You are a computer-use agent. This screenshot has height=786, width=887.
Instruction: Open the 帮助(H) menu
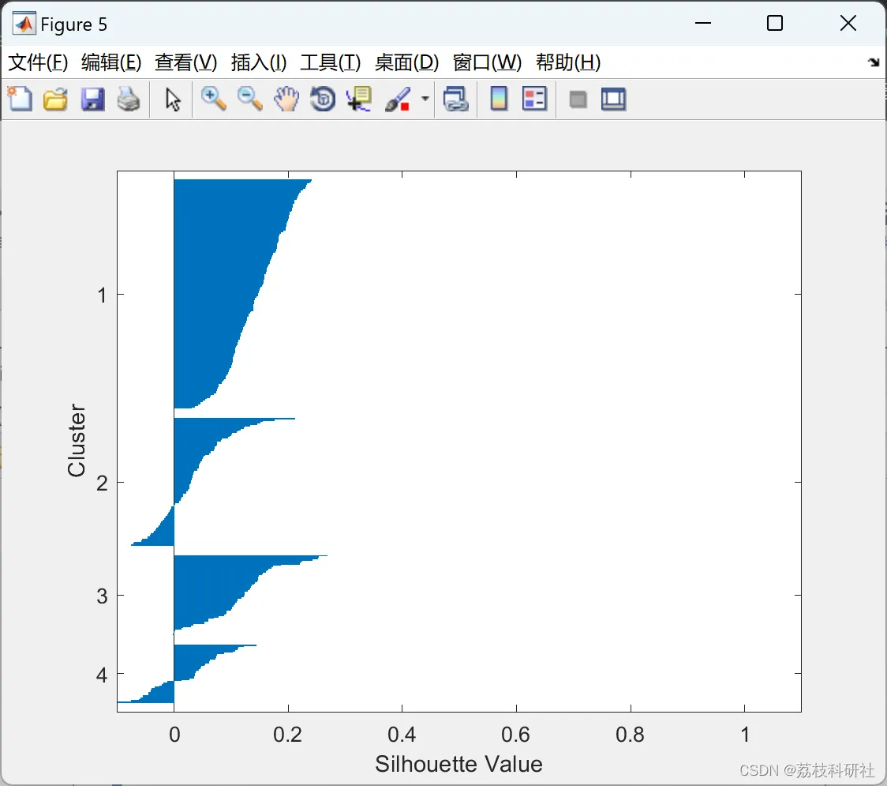pos(568,62)
